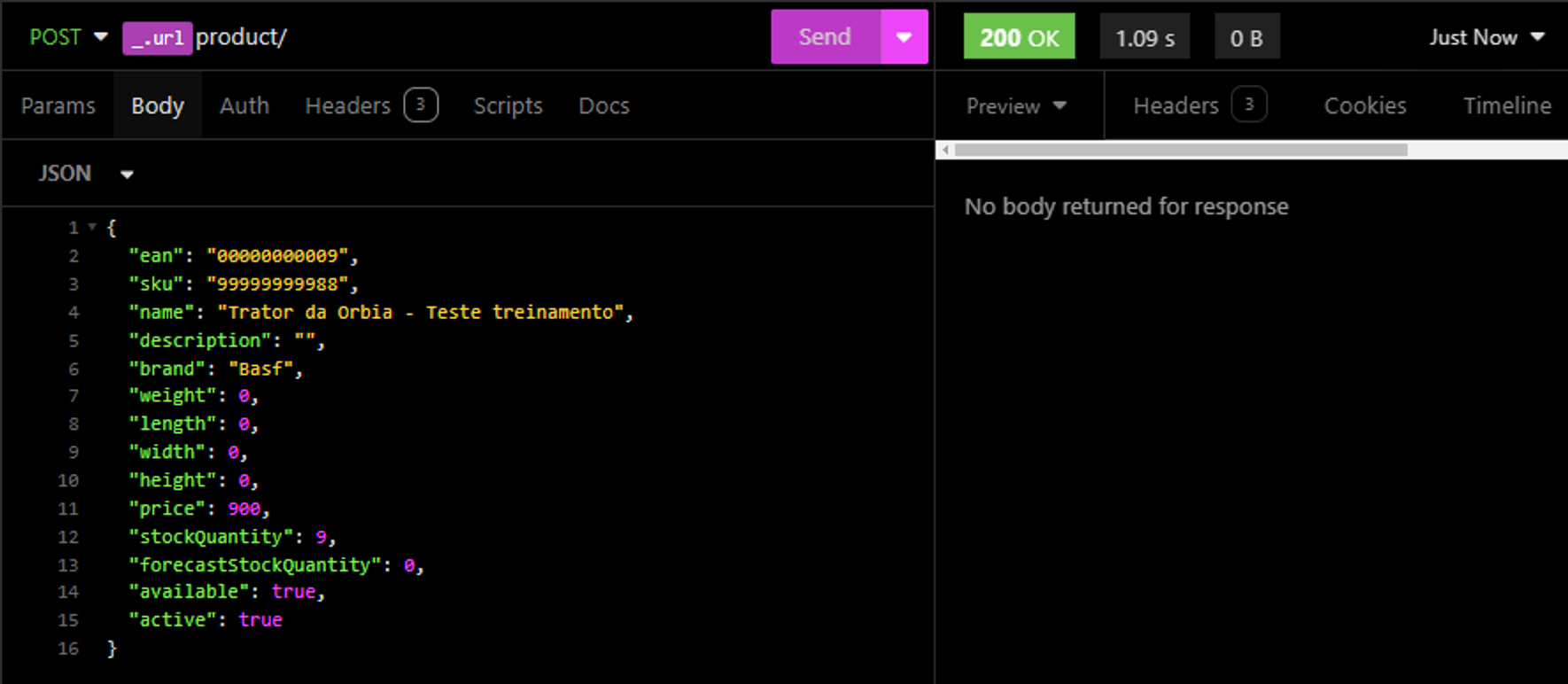Click the _.url environment variable tag
This screenshot has height=684, width=1568.
click(157, 38)
